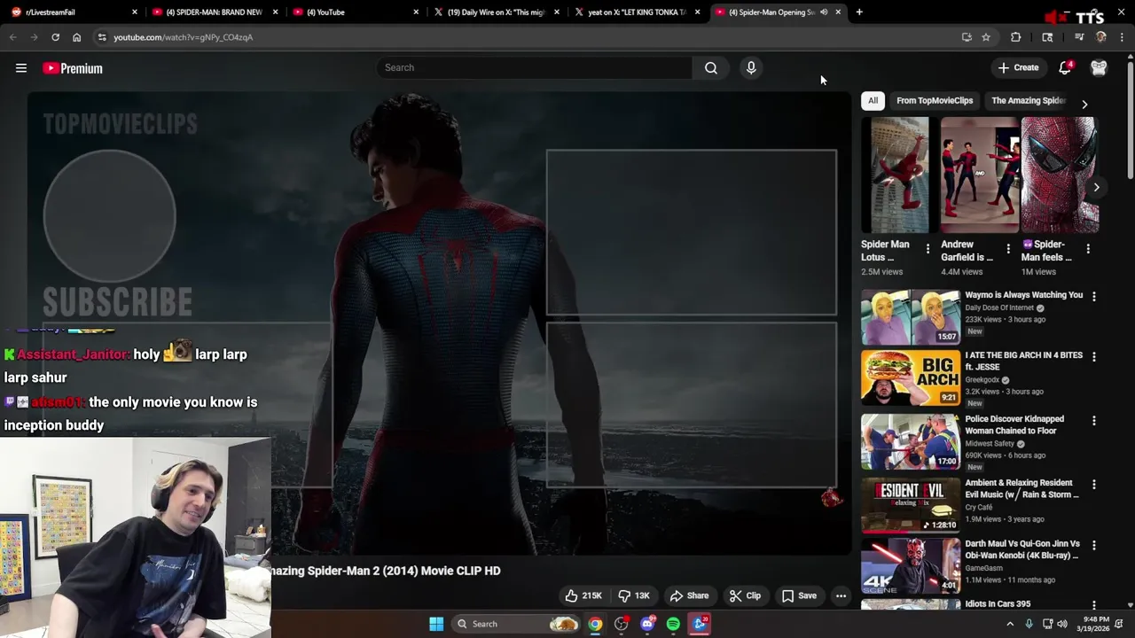The image size is (1135, 638).
Task: Install app icon in address bar
Action: tap(967, 37)
